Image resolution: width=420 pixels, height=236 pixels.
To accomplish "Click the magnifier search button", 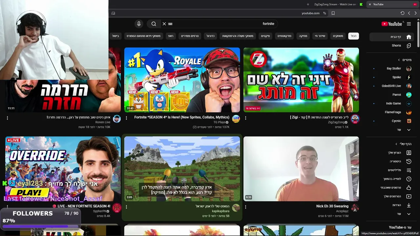I will point(154,24).
